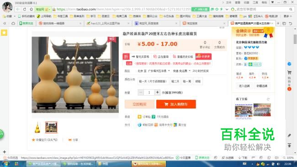The width and height of the screenshot is (297, 167).
Task: Click the first 看了又看 recommended item thumbnail
Action: (244, 111)
